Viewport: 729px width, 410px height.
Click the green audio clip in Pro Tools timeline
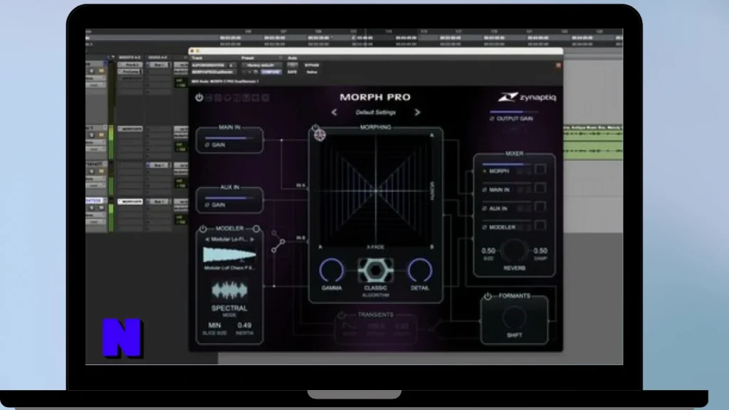(x=593, y=142)
